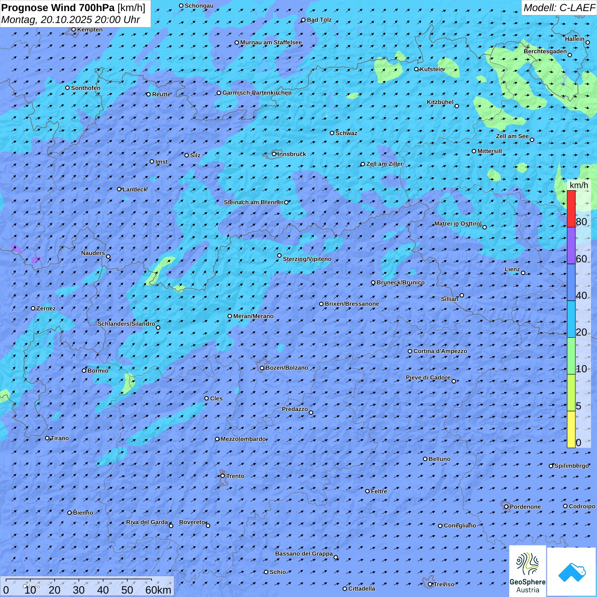Screen dimensions: 597x597
Task: Click the 'Murnau am Staffelsee' label
Action: pos(271,42)
